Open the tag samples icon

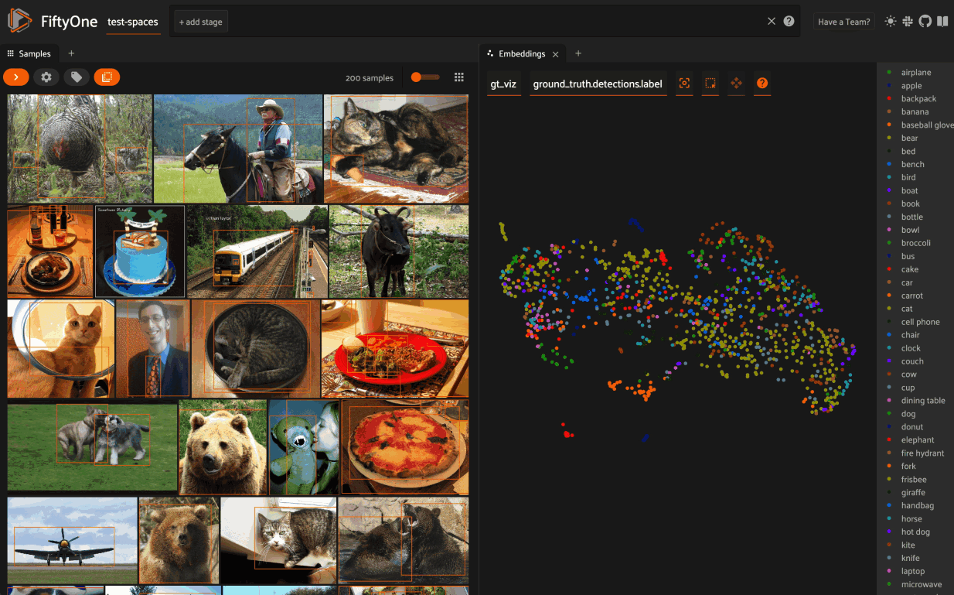tap(76, 77)
